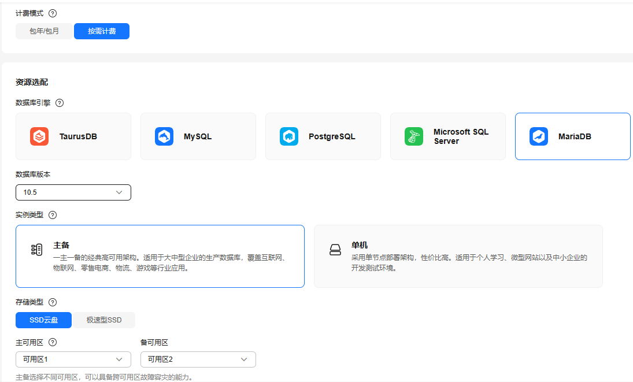Click the 单机 server icon
This screenshot has height=382, width=633.
click(335, 250)
